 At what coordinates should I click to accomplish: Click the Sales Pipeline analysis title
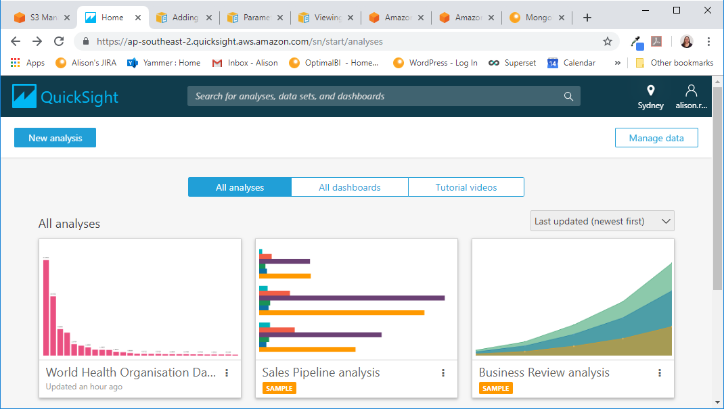(321, 372)
